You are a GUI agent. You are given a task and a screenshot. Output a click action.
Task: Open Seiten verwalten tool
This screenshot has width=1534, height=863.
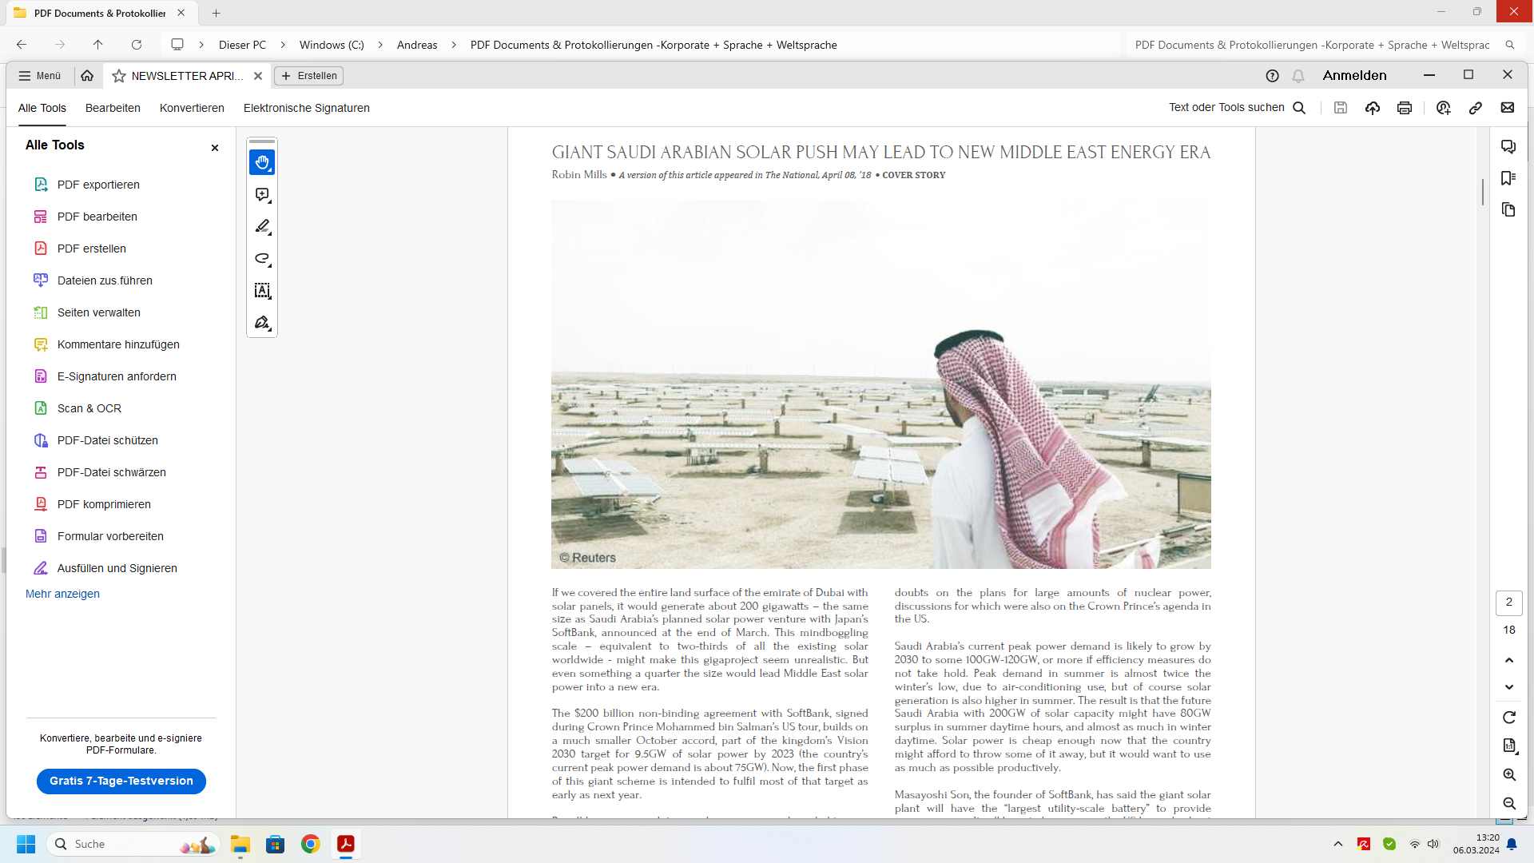coord(99,312)
